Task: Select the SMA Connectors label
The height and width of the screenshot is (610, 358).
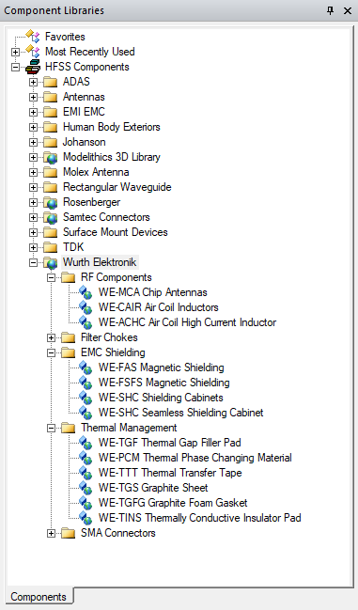Action: point(118,533)
